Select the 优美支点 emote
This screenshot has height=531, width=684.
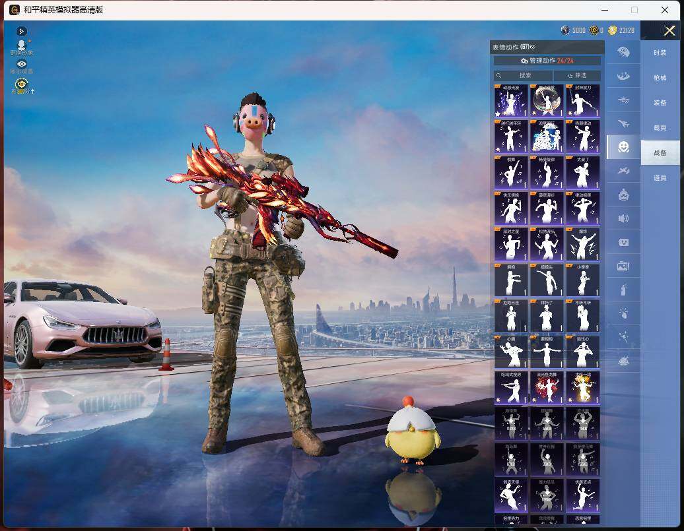click(582, 495)
